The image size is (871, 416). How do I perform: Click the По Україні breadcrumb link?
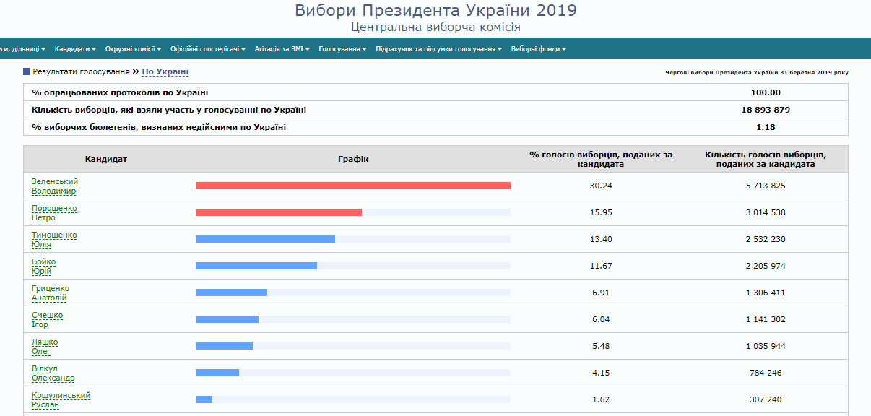165,71
